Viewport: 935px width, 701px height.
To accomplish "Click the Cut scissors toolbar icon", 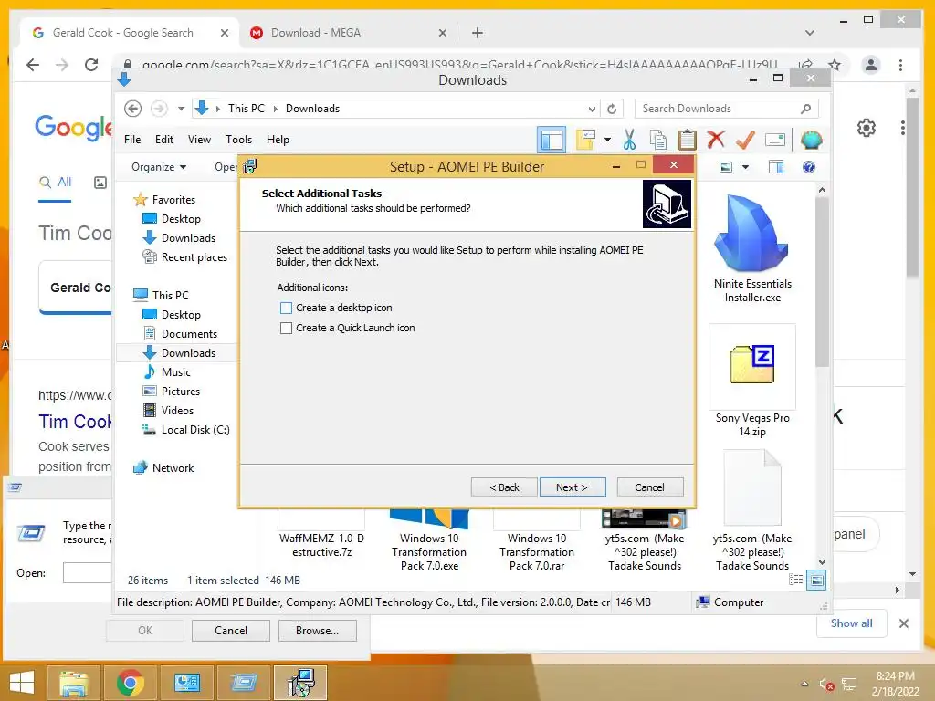I will pos(629,140).
